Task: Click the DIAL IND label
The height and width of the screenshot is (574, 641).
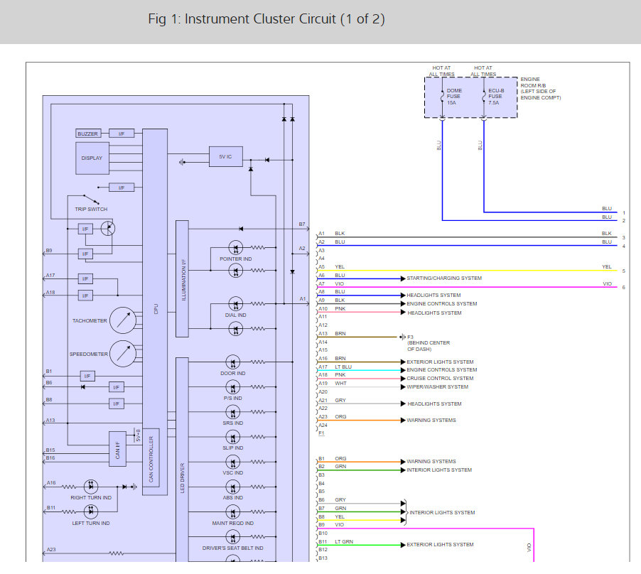Action: tap(236, 315)
